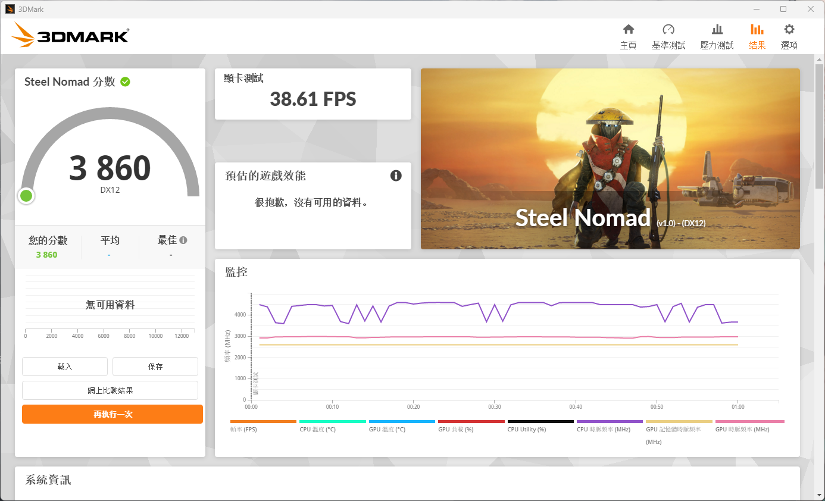825x501 pixels.
Task: Click the info icon next to 最佳
Action: point(183,240)
